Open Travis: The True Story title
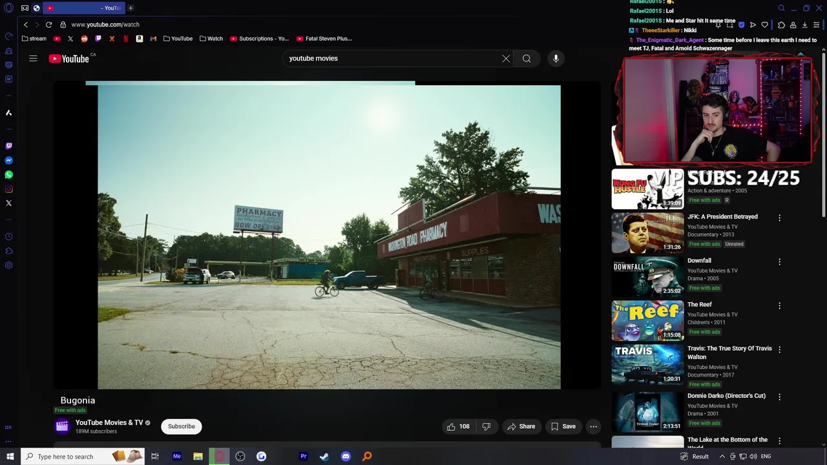 click(x=729, y=353)
